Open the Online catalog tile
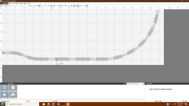The height and width of the screenshot is (106, 189). 13,95
